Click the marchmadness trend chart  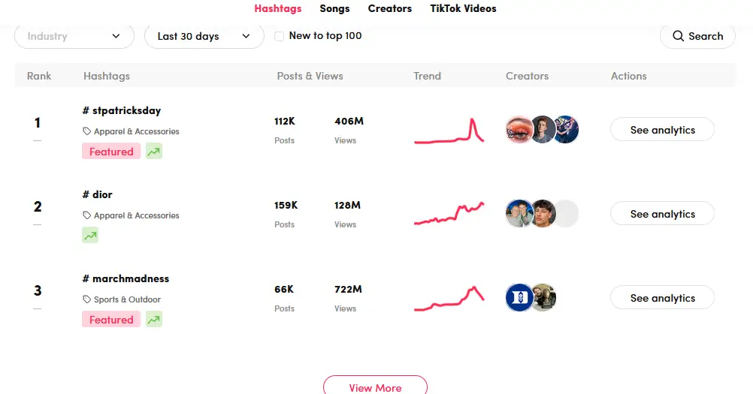(x=449, y=299)
